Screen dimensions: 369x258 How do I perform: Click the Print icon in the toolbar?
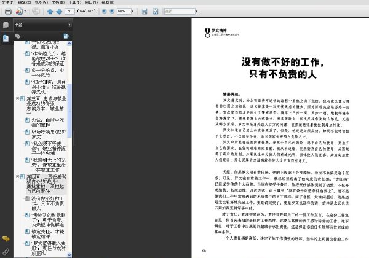click(8, 11)
